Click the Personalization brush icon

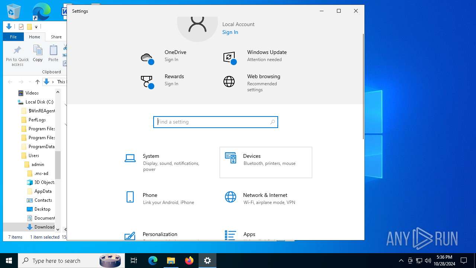coord(130,236)
